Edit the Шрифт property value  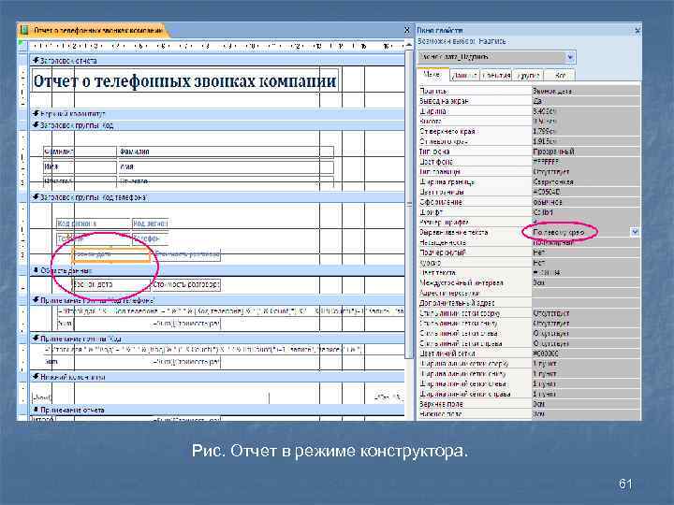[x=586, y=212]
